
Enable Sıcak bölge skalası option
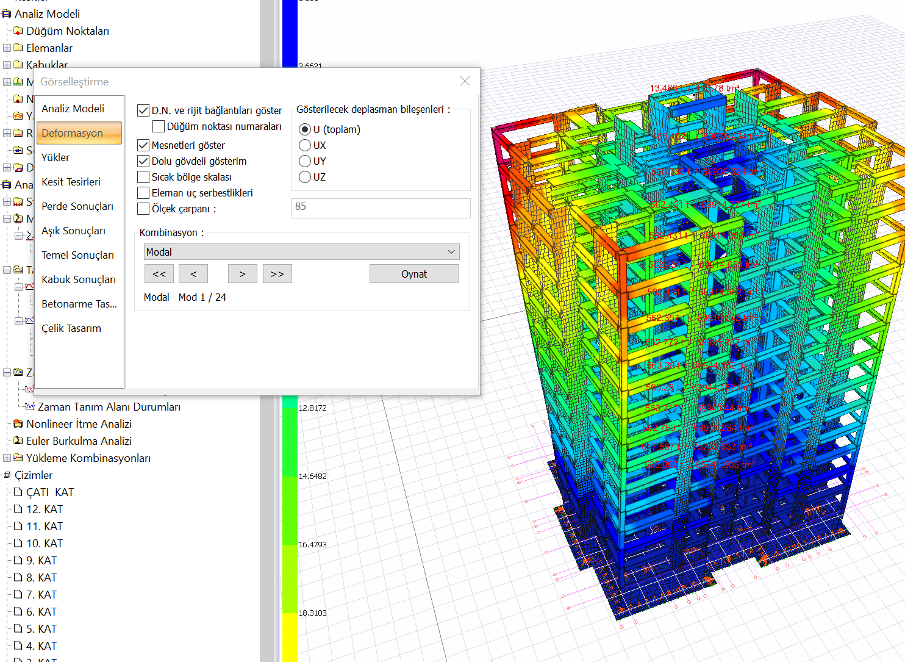pyautogui.click(x=143, y=177)
